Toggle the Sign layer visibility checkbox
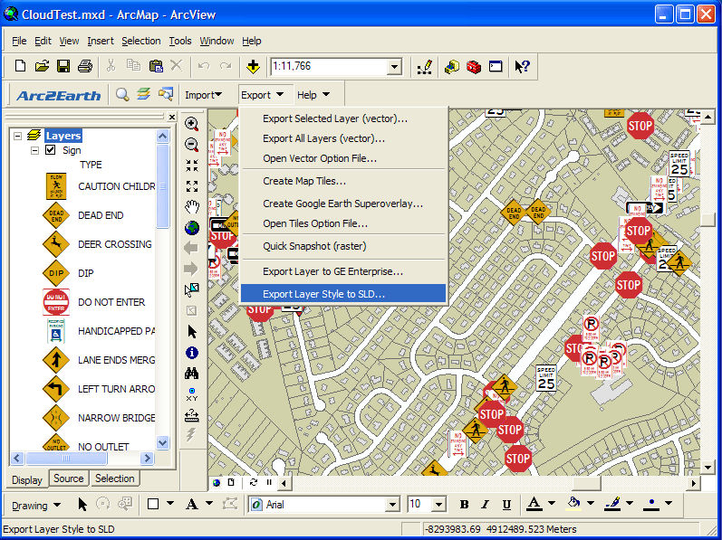The image size is (722, 540). point(51,150)
